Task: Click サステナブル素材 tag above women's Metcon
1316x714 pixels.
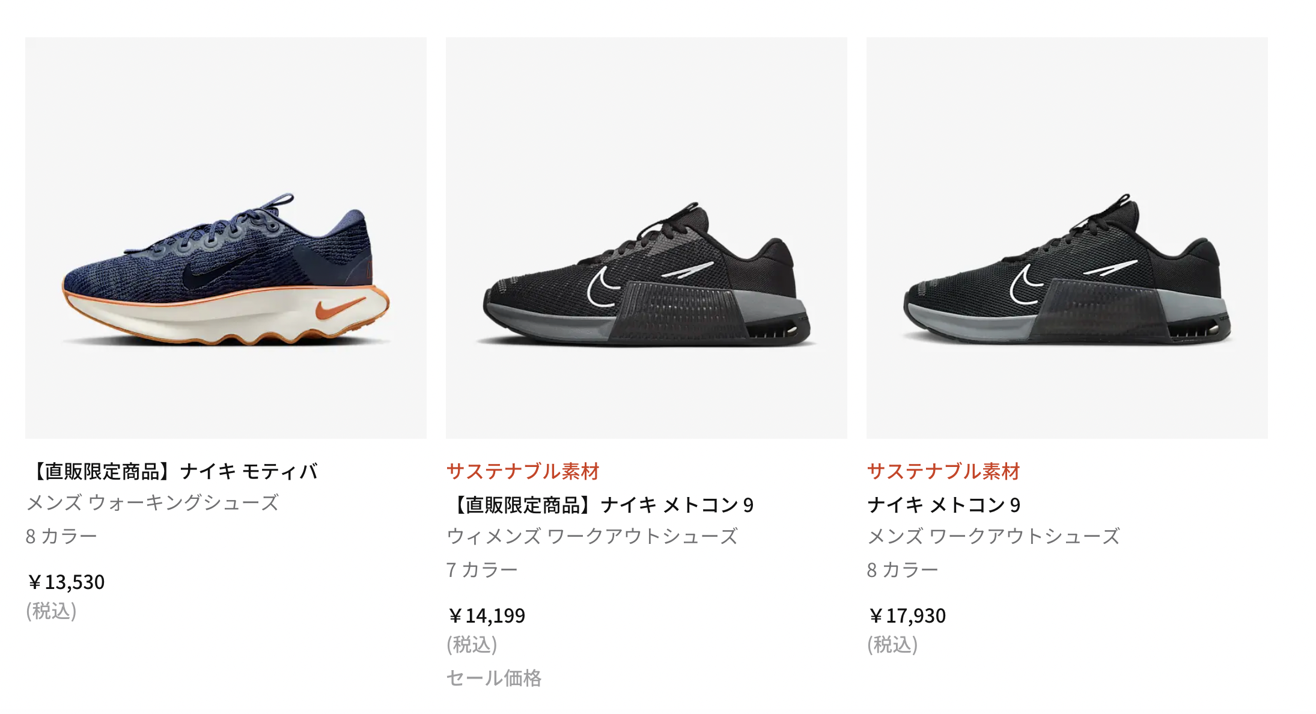Action: tap(523, 471)
